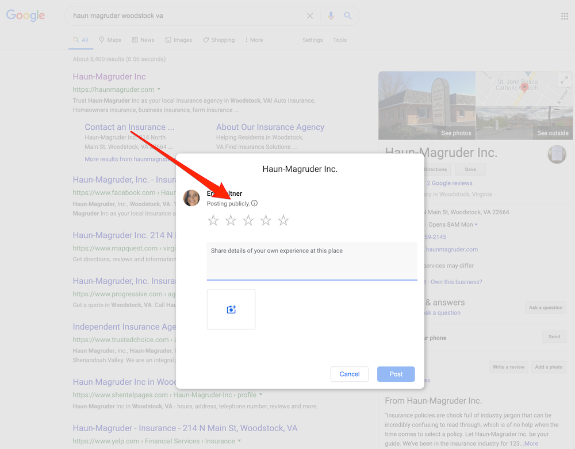The image size is (575, 449).
Task: Expand the yelp.com result dropdown arrow
Action: [x=239, y=440]
